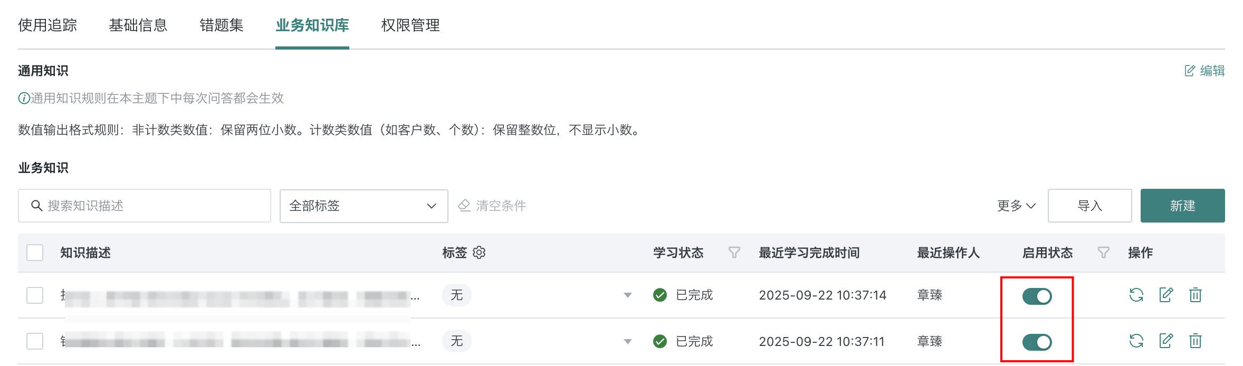The image size is (1243, 366).
Task: Delete the first knowledge row via trash icon
Action: pyautogui.click(x=1195, y=295)
